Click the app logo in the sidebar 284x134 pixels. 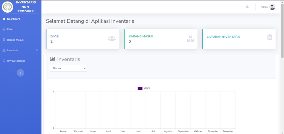click(7, 7)
